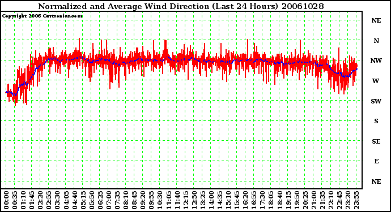Click the "09:55" time axis label
Screen dimensions: 391x212
tap(151, 200)
